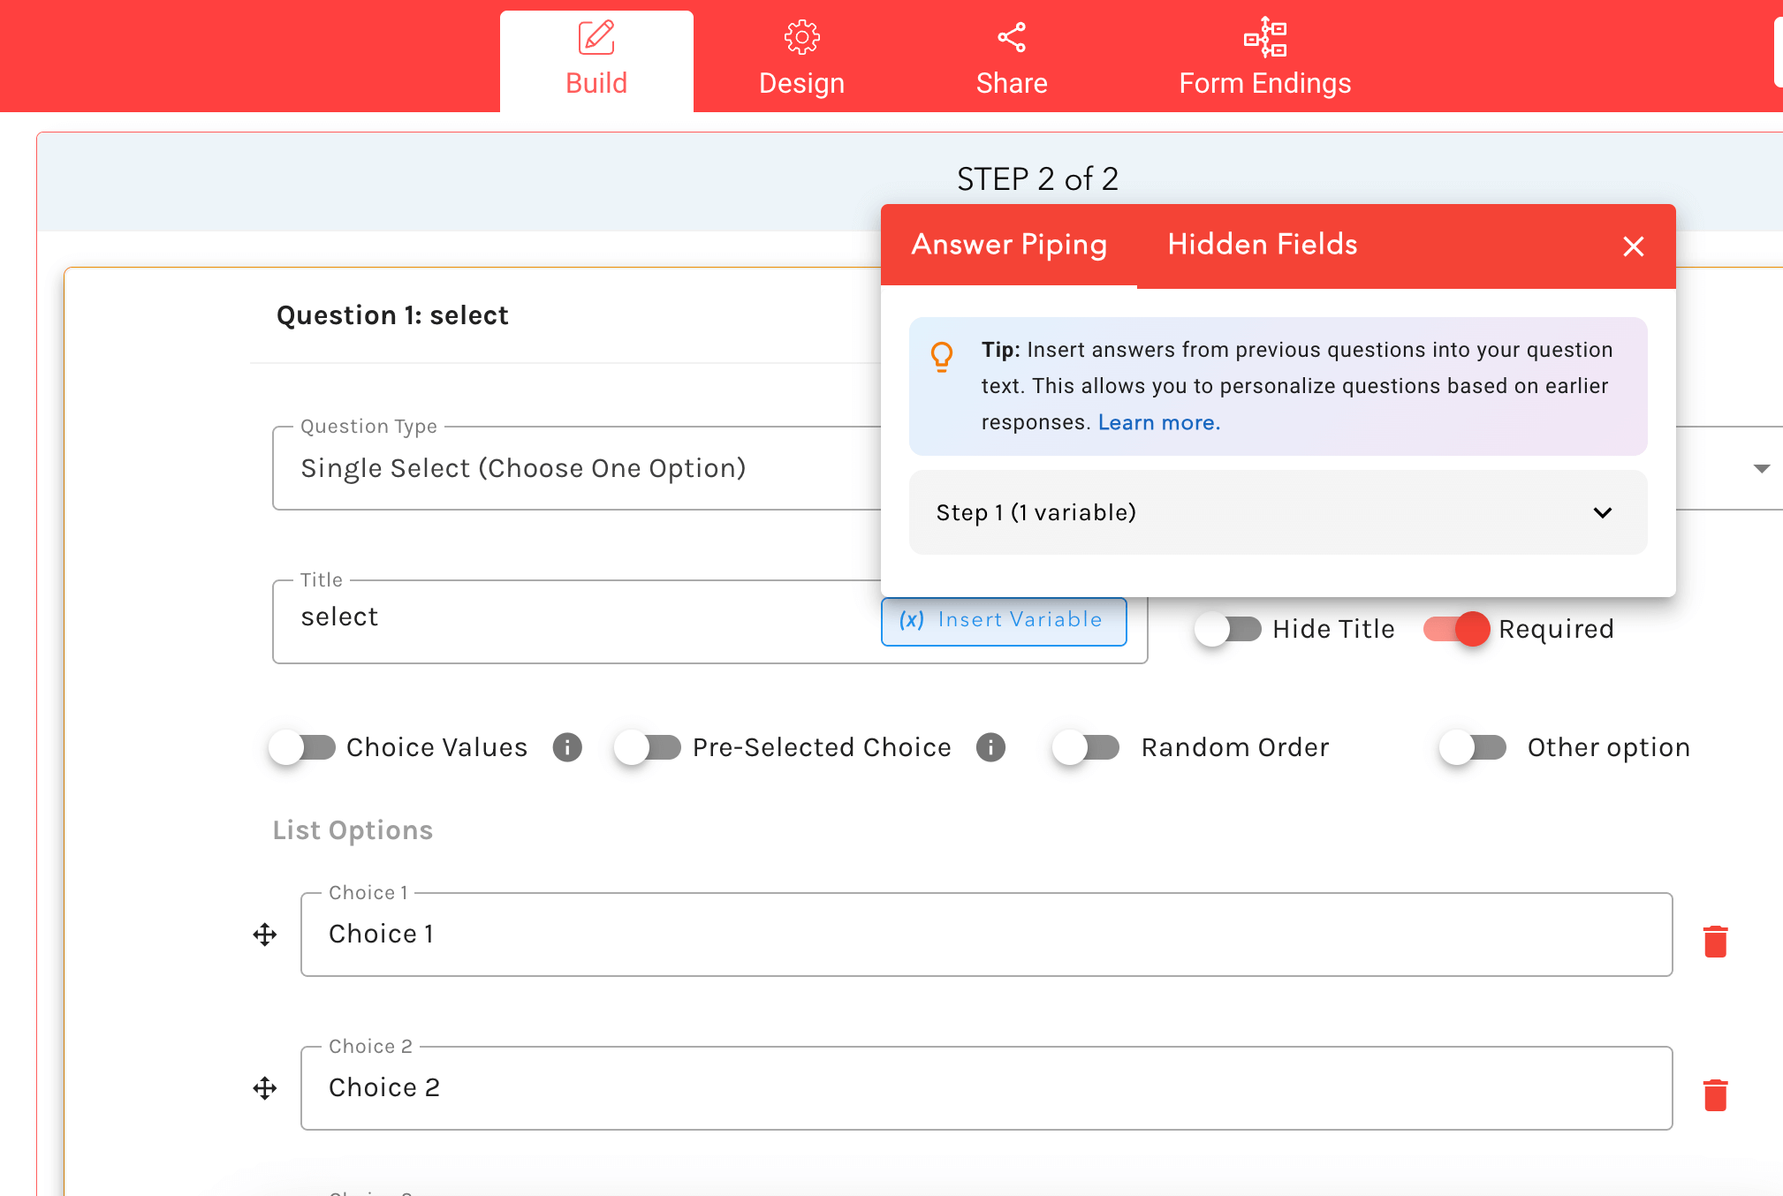Switch to the Hidden Fields tab
This screenshot has height=1196, width=1783.
point(1262,245)
